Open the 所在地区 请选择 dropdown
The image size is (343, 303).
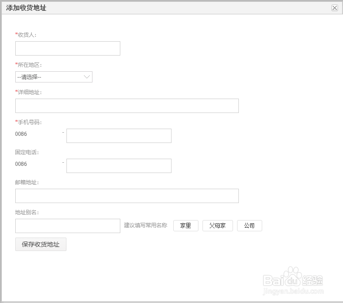coord(54,77)
